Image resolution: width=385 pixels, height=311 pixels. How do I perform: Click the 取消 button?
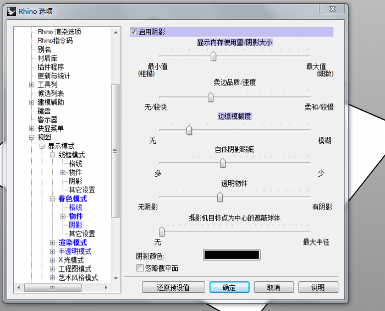[x=273, y=287]
